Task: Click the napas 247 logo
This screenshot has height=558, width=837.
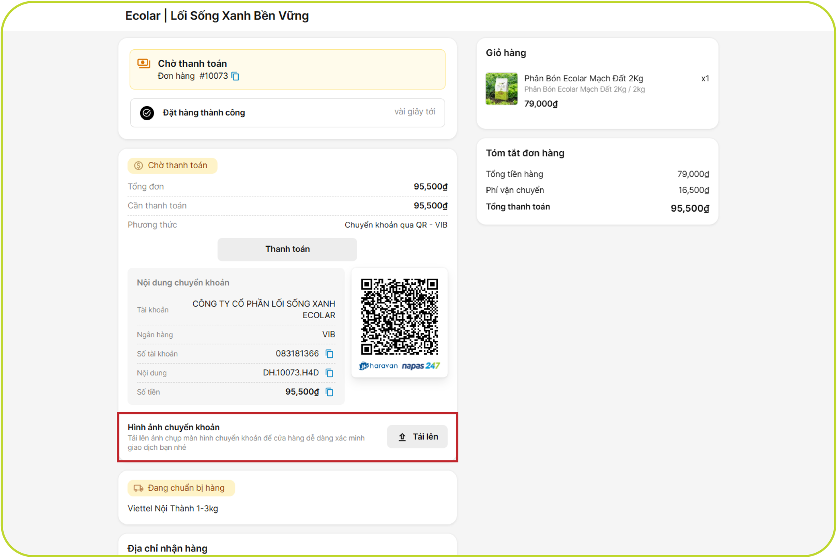Action: pyautogui.click(x=421, y=366)
